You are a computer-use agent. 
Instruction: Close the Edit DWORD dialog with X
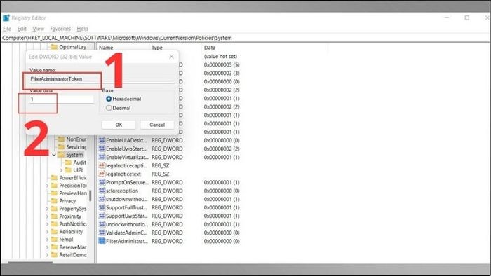pyautogui.click(x=171, y=57)
